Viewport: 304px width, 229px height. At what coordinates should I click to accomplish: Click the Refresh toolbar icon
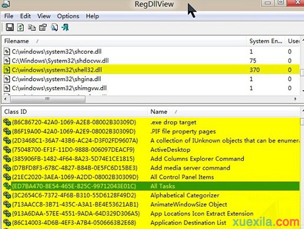click(x=21, y=27)
